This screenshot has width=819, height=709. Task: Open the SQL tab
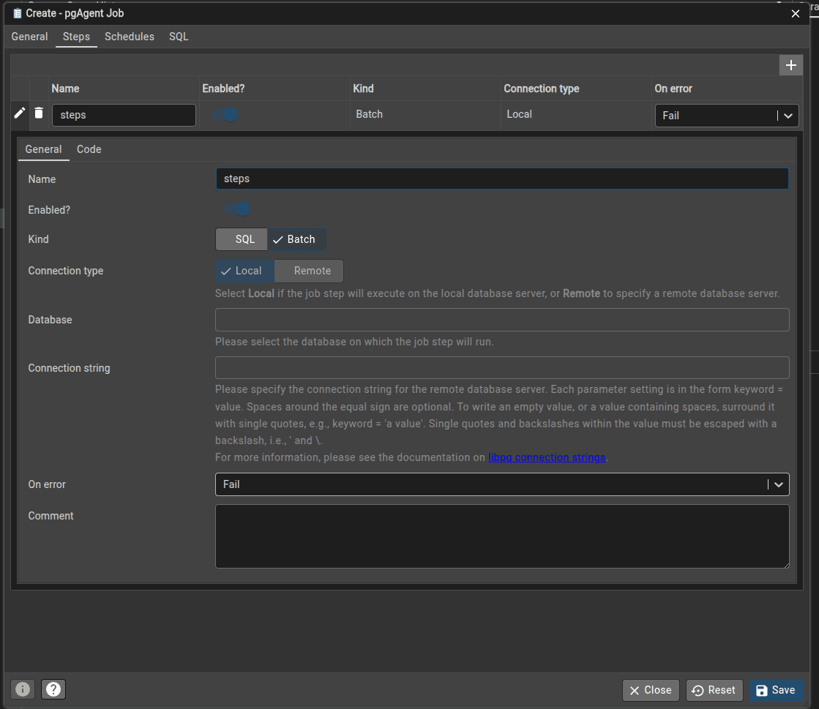tap(178, 37)
